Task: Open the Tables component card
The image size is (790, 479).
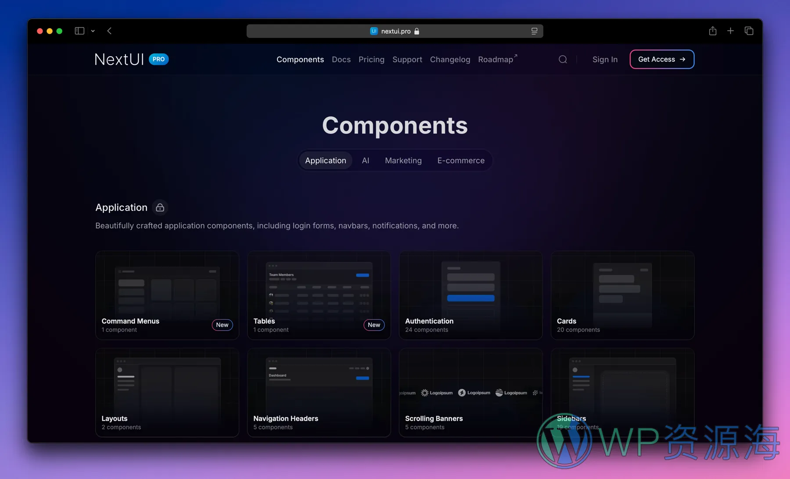Action: pyautogui.click(x=319, y=295)
